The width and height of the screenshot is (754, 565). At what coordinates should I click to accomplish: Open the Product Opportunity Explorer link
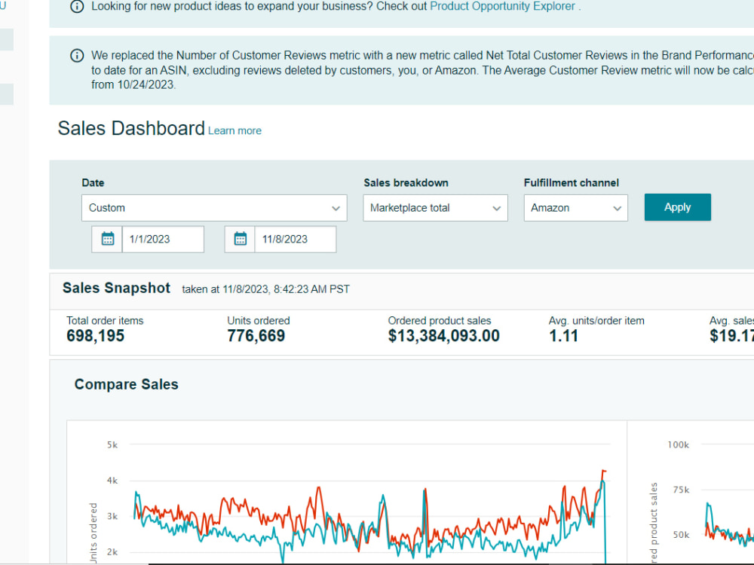tap(502, 6)
